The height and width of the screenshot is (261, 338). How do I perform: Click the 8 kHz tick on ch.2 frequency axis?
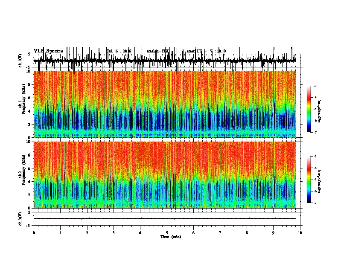(30, 155)
